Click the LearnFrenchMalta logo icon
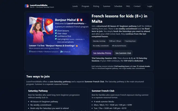 point(26,6)
